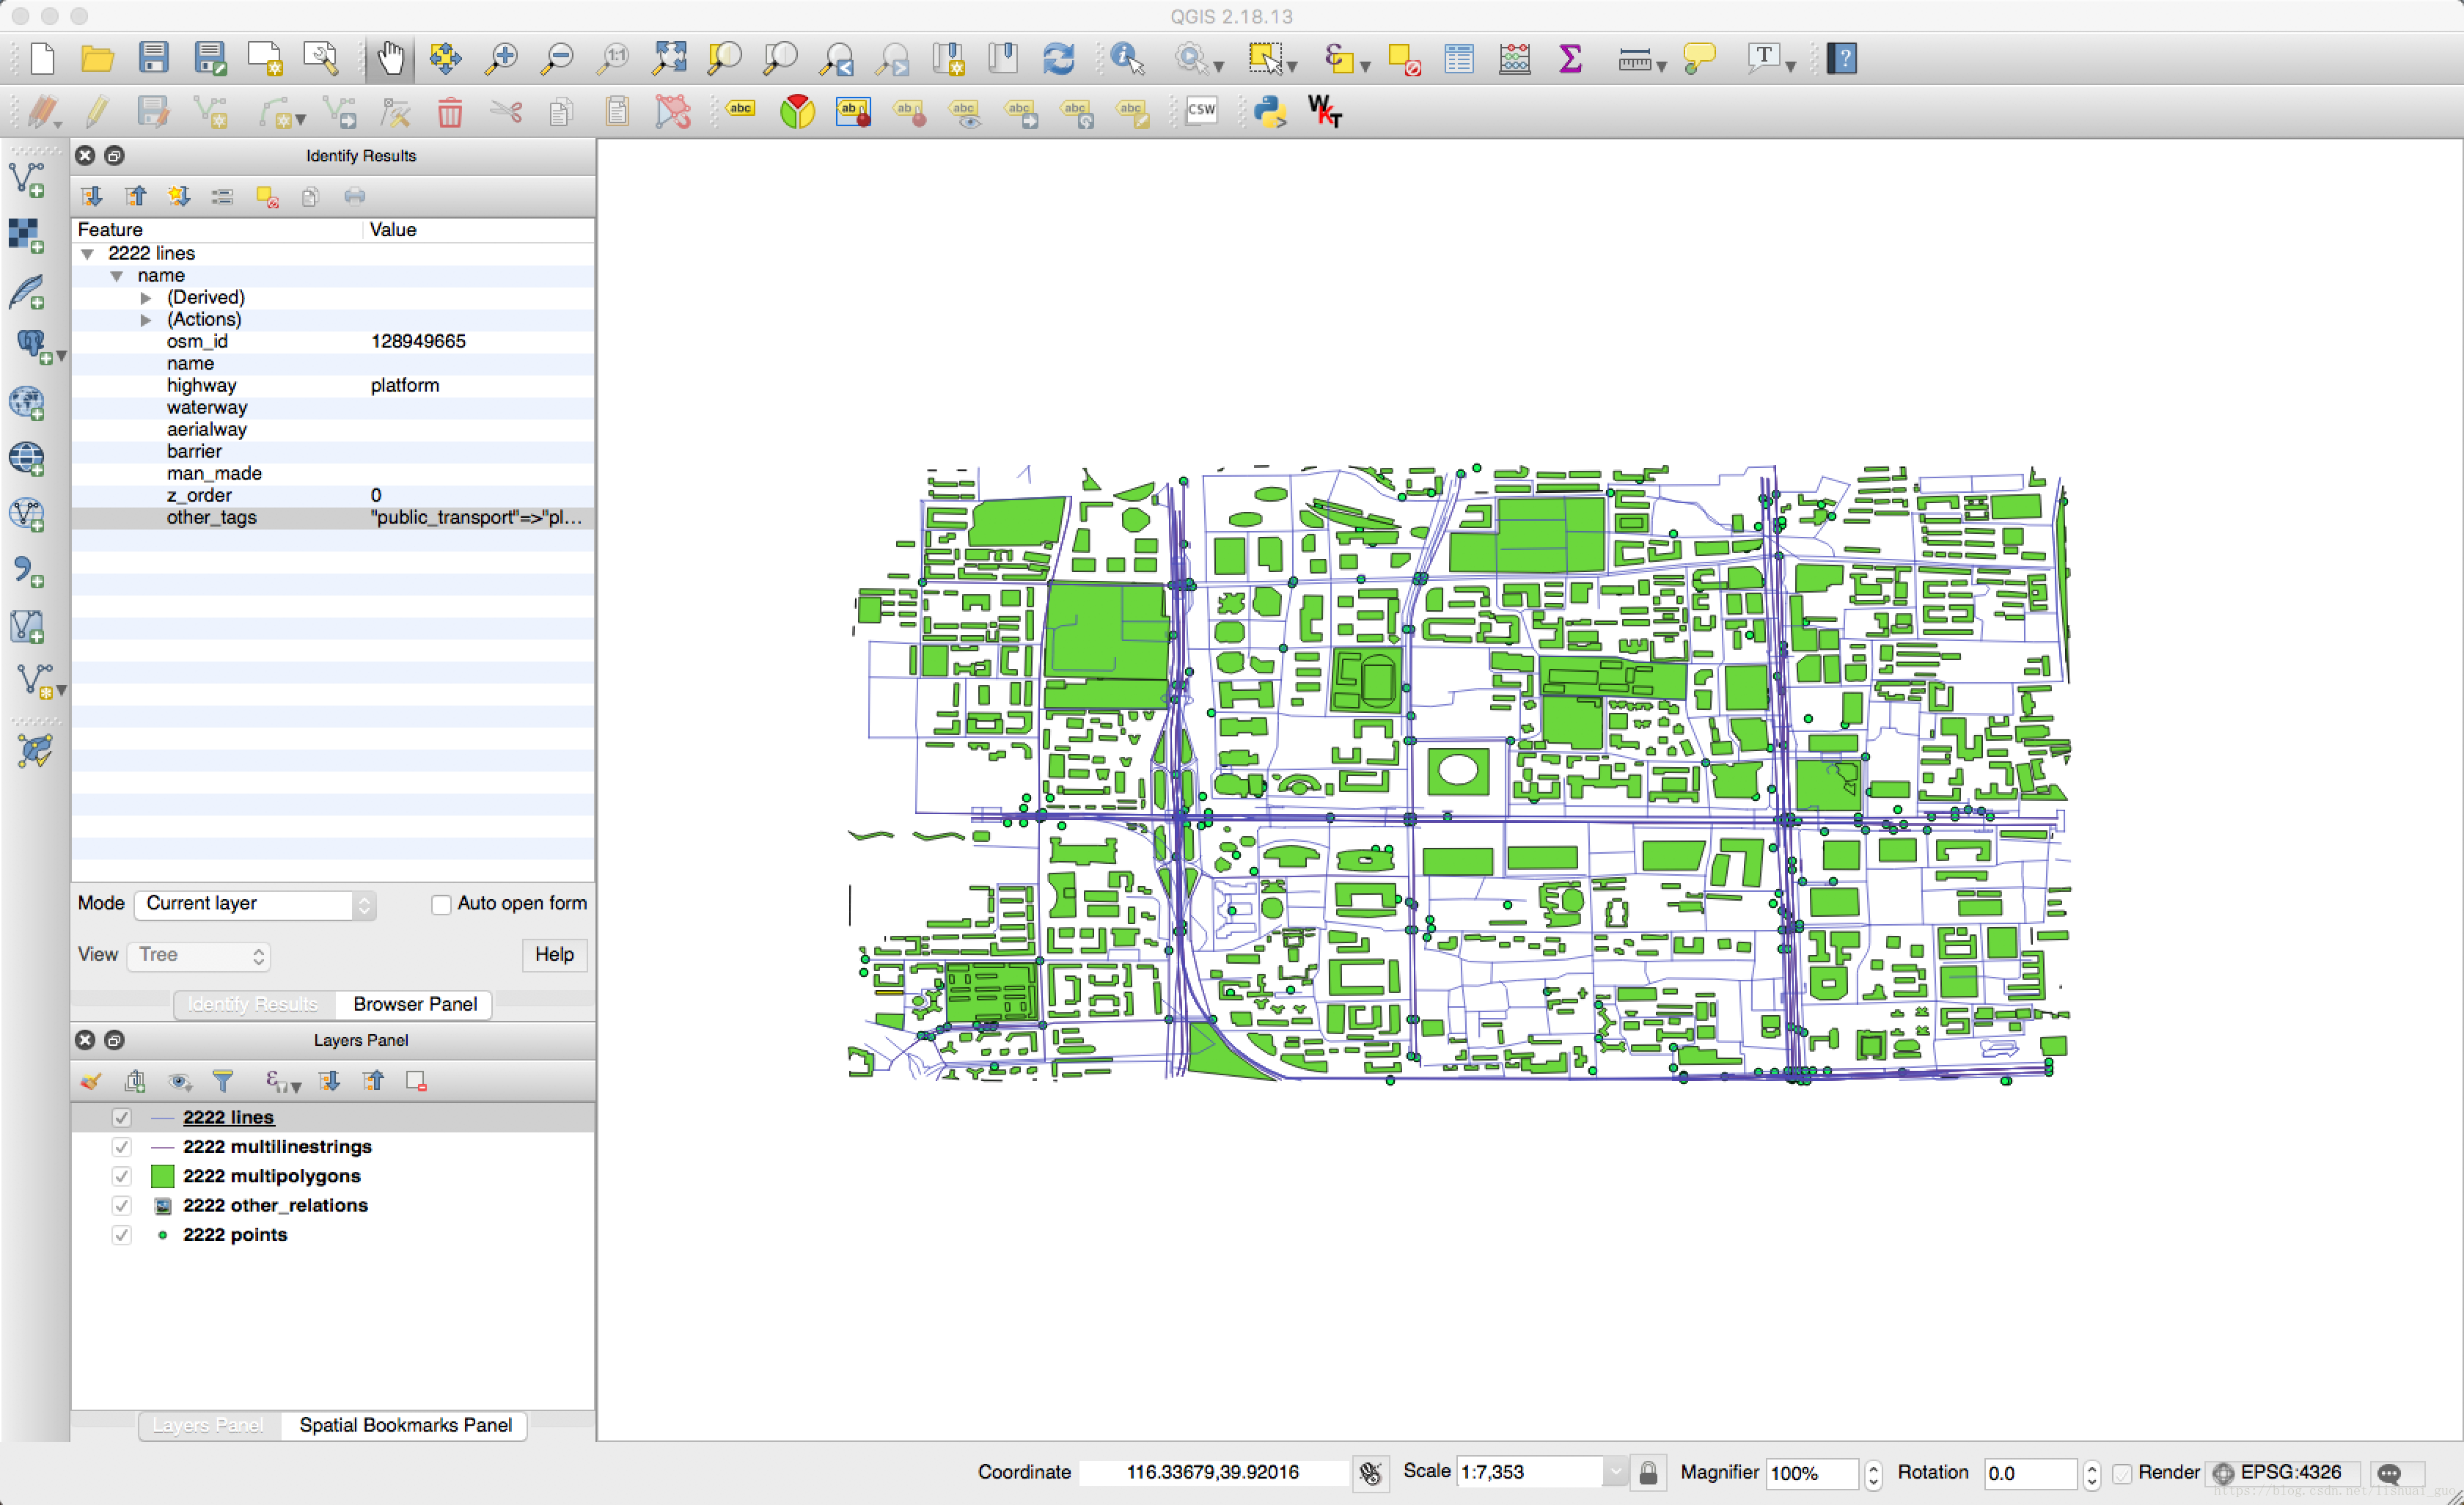Click the green multipolygons symbol swatch
The height and width of the screenshot is (1505, 2464).
click(162, 1176)
